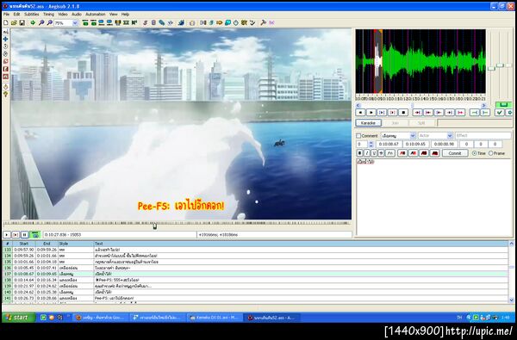The image size is (517, 340).
Task: Click the visual typesetting help icon
Action: 5,94
